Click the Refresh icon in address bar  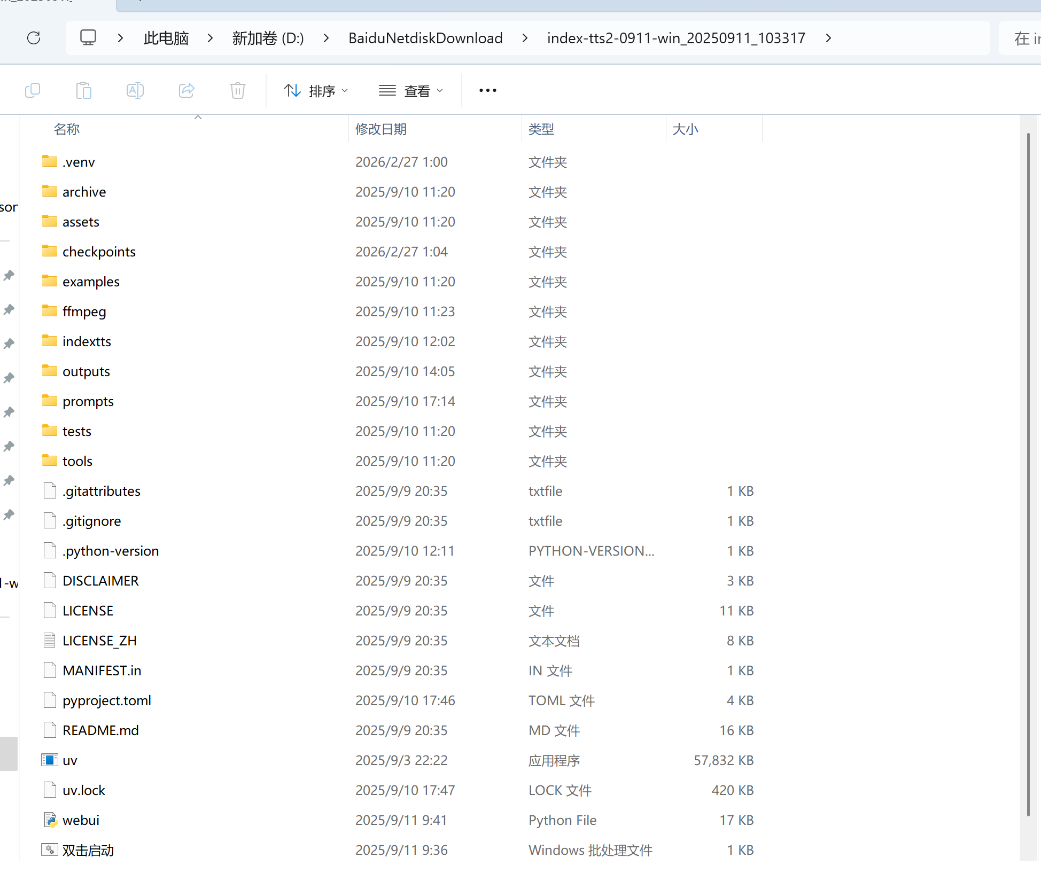pos(34,38)
